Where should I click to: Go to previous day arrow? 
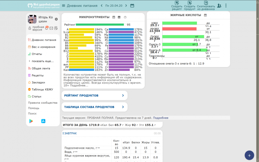(x=102, y=5)
